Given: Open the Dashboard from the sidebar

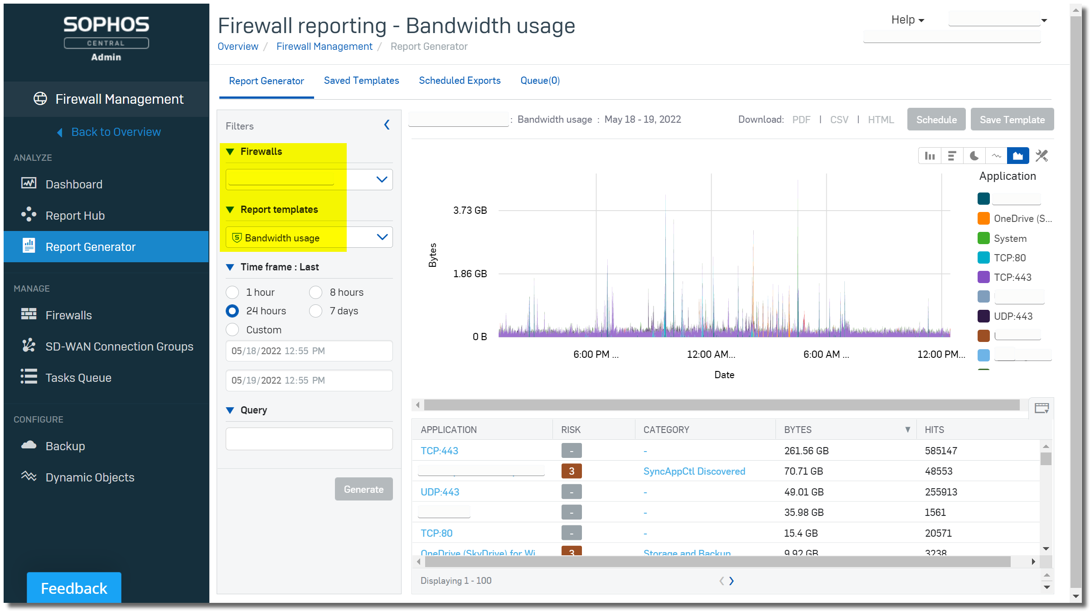Looking at the screenshot, I should click(x=74, y=184).
